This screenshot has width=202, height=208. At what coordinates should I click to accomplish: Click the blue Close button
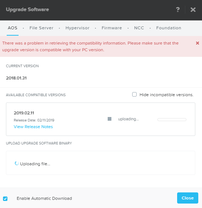click(x=188, y=198)
